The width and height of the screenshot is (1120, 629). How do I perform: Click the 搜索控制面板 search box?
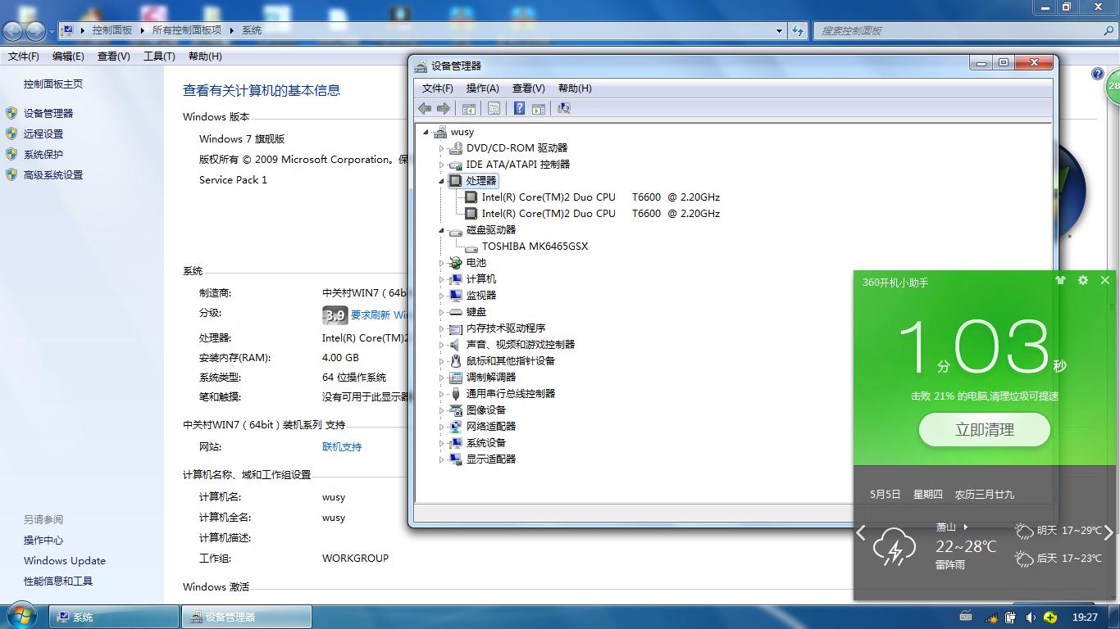pyautogui.click(x=959, y=30)
